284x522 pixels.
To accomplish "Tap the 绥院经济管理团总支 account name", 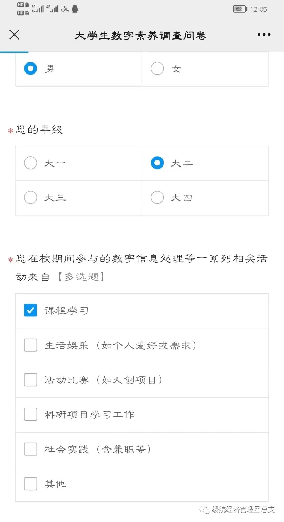I will pos(243,509).
